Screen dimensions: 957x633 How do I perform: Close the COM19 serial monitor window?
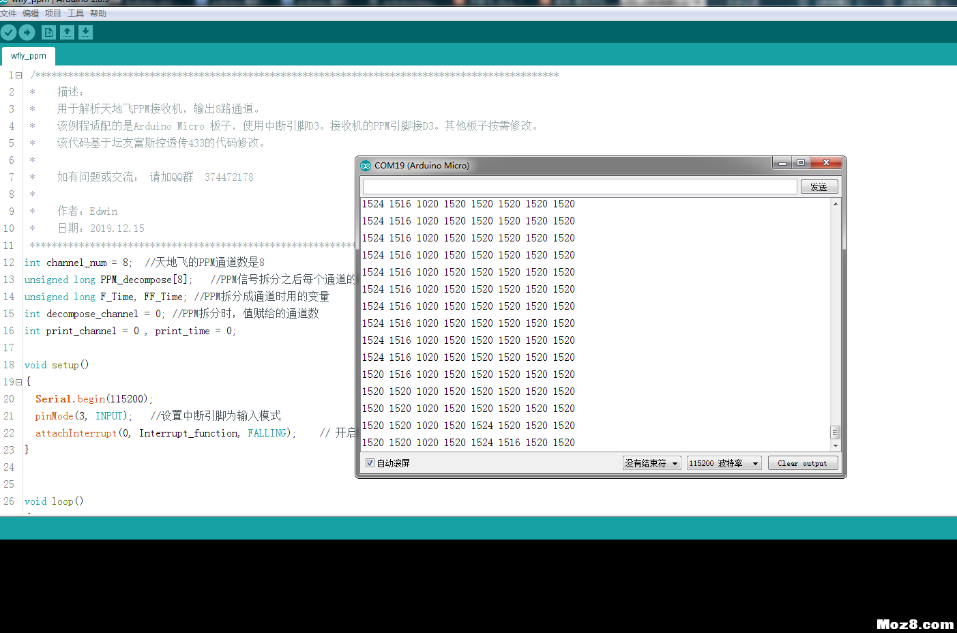click(x=826, y=163)
